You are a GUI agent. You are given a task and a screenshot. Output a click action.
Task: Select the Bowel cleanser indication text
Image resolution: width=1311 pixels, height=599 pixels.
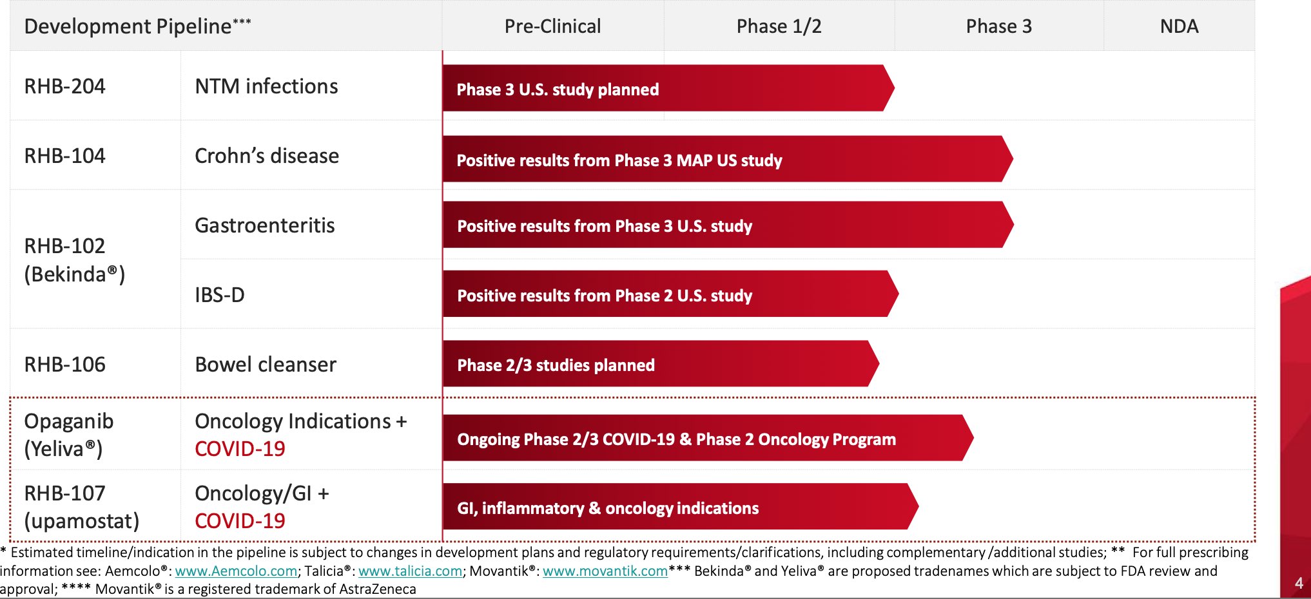point(265,365)
